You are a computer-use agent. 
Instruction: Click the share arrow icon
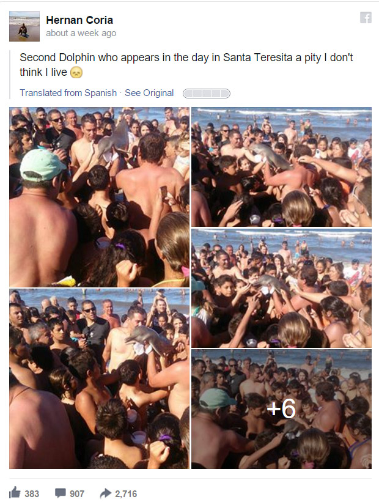pyautogui.click(x=105, y=493)
